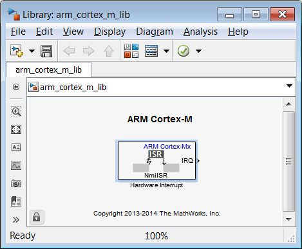Open the Diagram menu
302x249 pixels.
[x=155, y=32]
